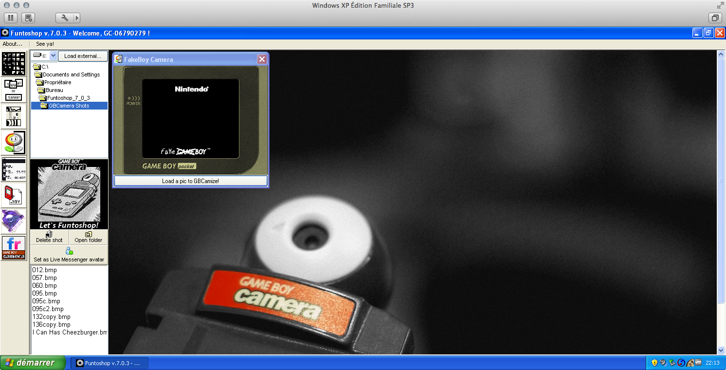Select the Funtoshop_7_0_3 folder
This screenshot has height=370, width=726.
[65, 98]
